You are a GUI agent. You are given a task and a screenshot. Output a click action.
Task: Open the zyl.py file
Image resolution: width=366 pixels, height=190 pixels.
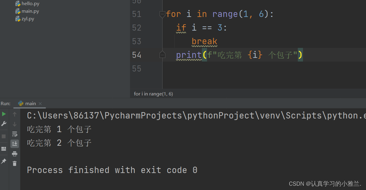pyautogui.click(x=28, y=18)
